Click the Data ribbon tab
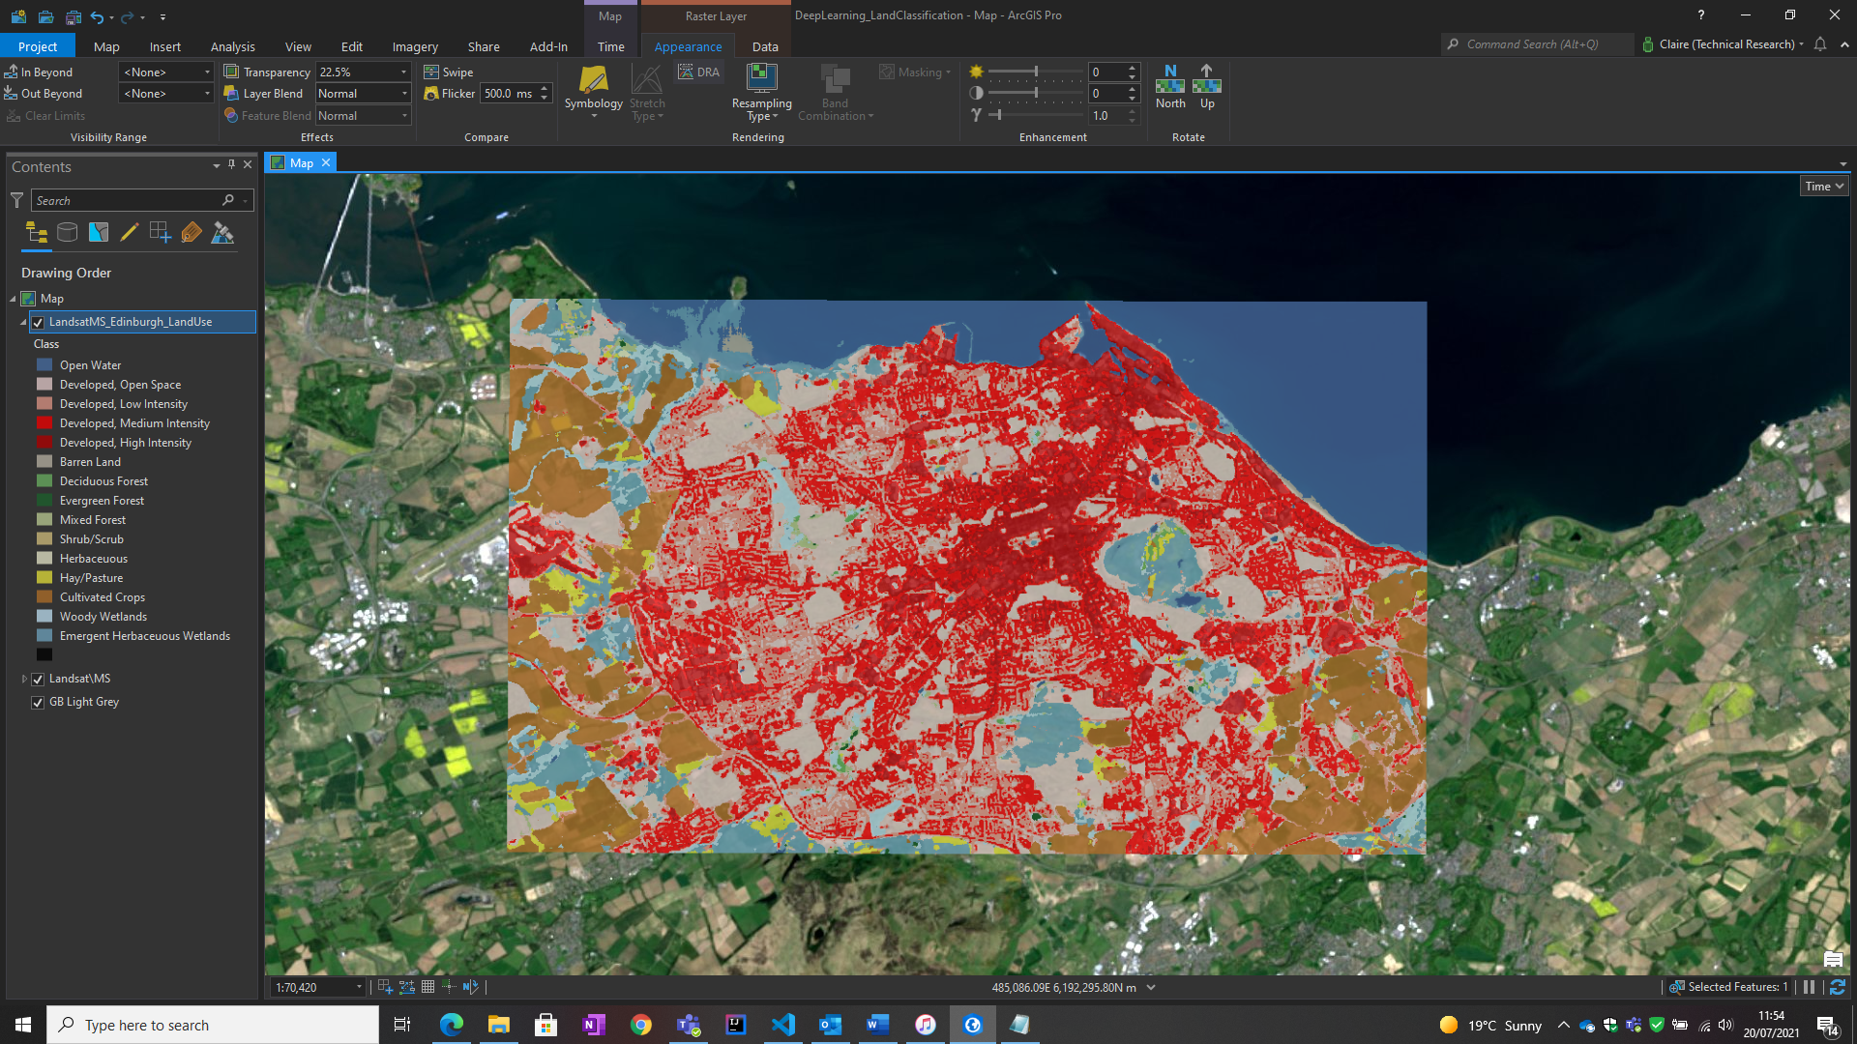Screen dimensions: 1857x1044 764,45
